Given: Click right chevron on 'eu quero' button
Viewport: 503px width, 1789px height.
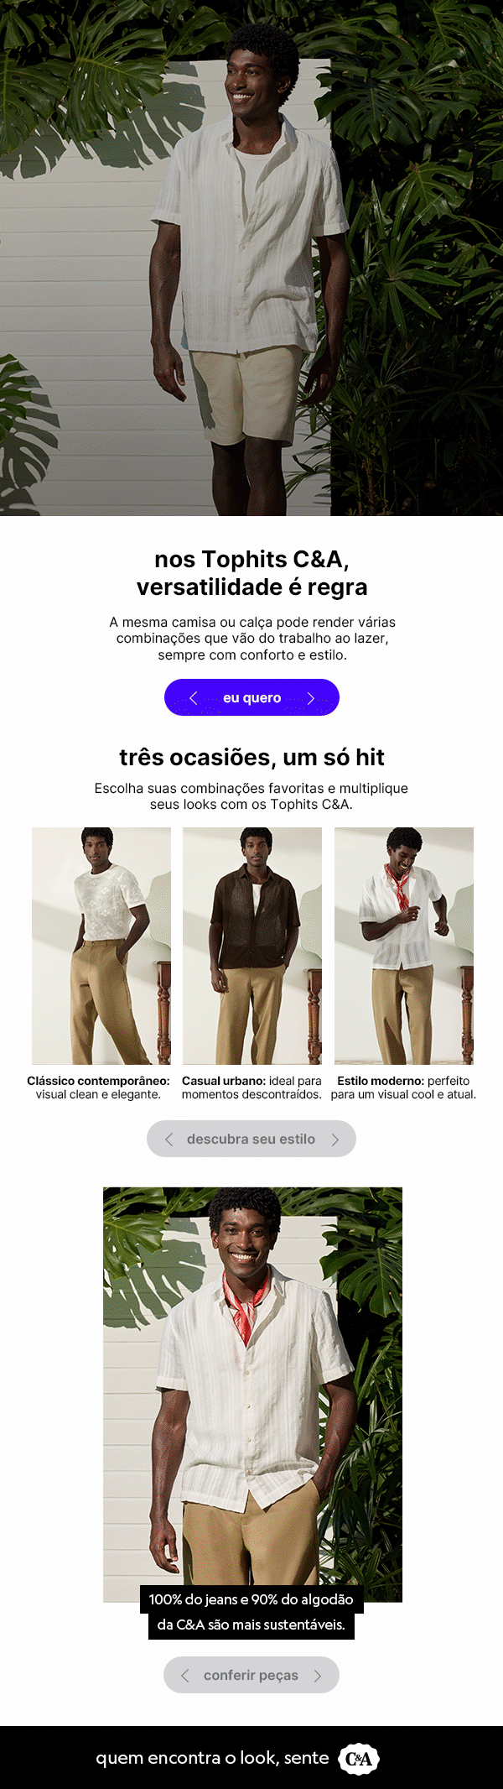Looking at the screenshot, I should pos(310,697).
